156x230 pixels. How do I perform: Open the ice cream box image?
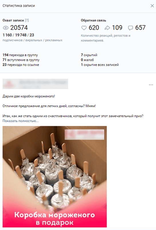55,177
